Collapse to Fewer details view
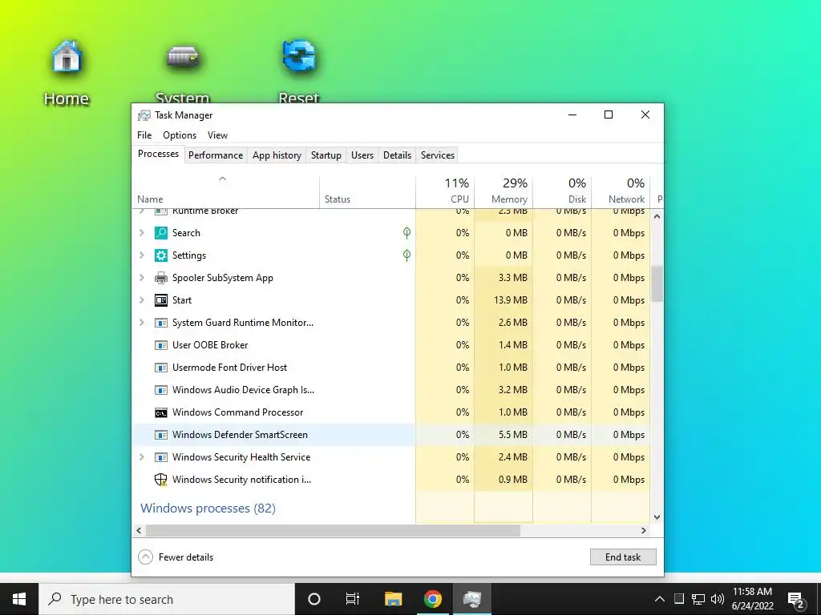The image size is (821, 615). pyautogui.click(x=176, y=557)
